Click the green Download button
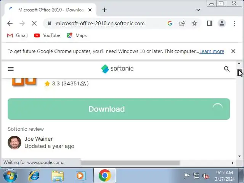The height and width of the screenshot is (183, 244). click(119, 109)
